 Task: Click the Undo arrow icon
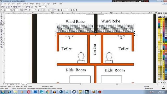(19, 7)
